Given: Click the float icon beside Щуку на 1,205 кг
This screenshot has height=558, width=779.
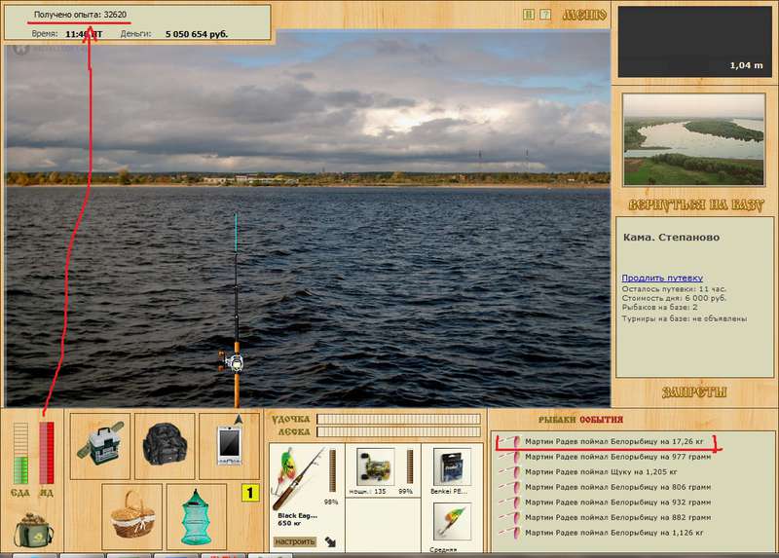Looking at the screenshot, I should [509, 471].
